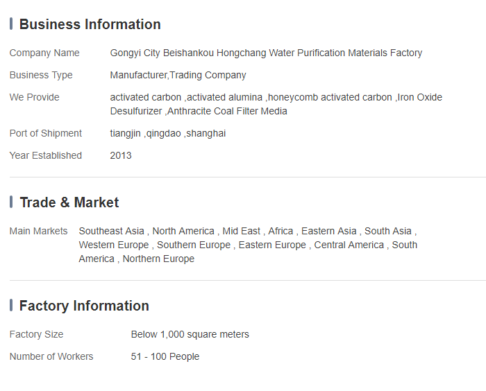The image size is (486, 391).
Task: Click the Business Type label
Action: pos(41,75)
